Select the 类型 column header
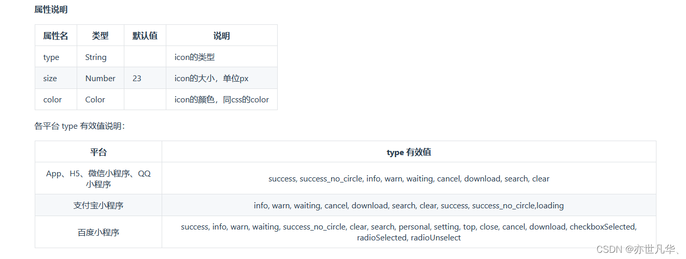Viewport: 686px width, 259px height. pyautogui.click(x=100, y=36)
